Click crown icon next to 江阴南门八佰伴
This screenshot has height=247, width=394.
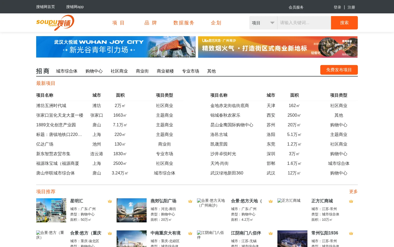(271, 233)
